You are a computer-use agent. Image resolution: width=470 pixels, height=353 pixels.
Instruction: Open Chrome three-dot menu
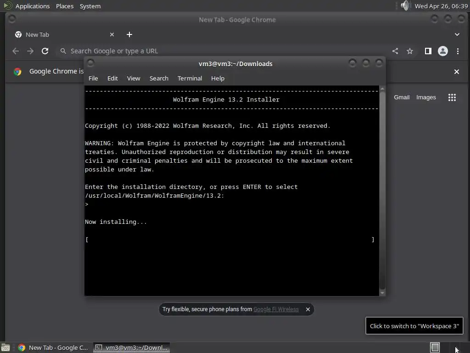coord(458,51)
